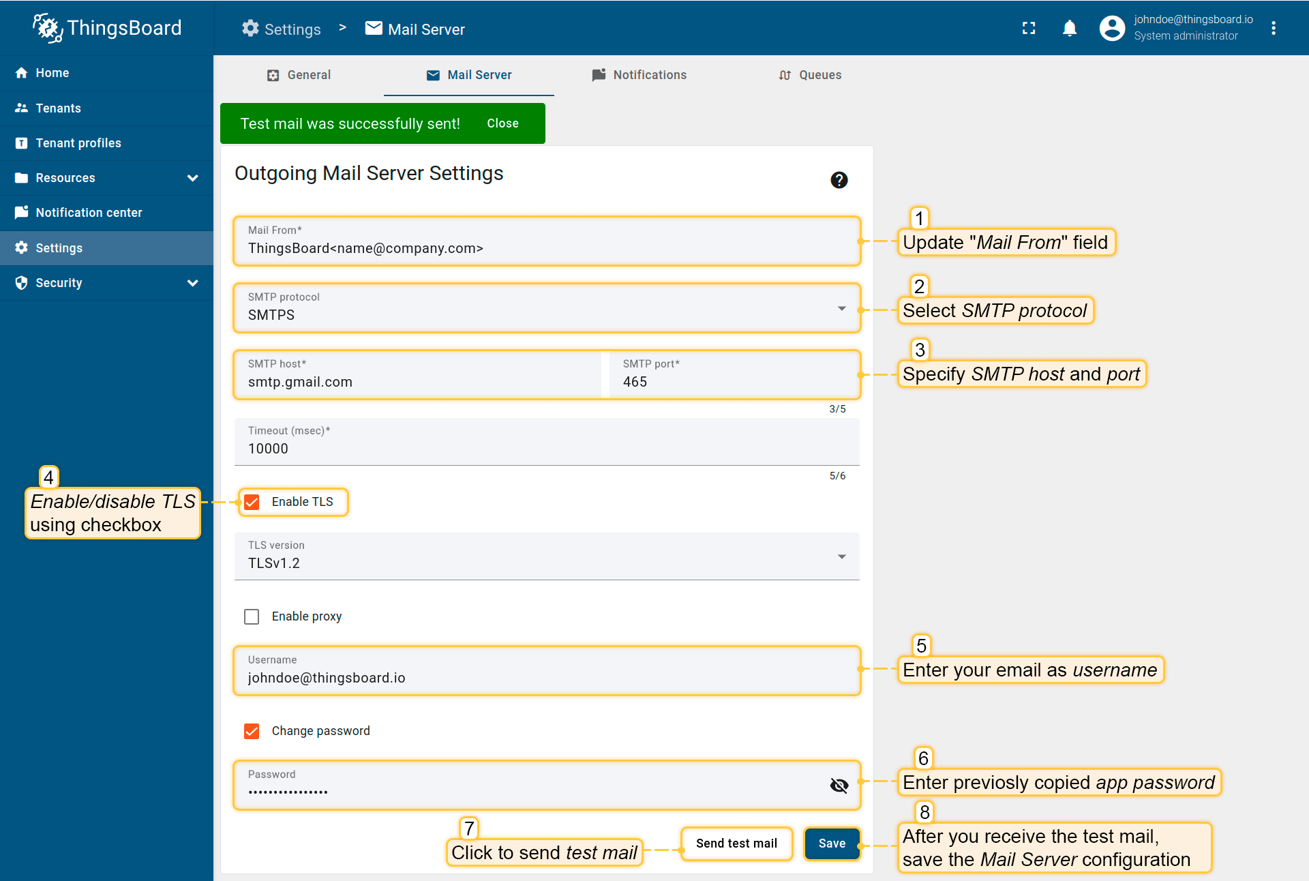This screenshot has width=1309, height=881.
Task: Click the fullscreen toggle icon
Action: 1029,28
